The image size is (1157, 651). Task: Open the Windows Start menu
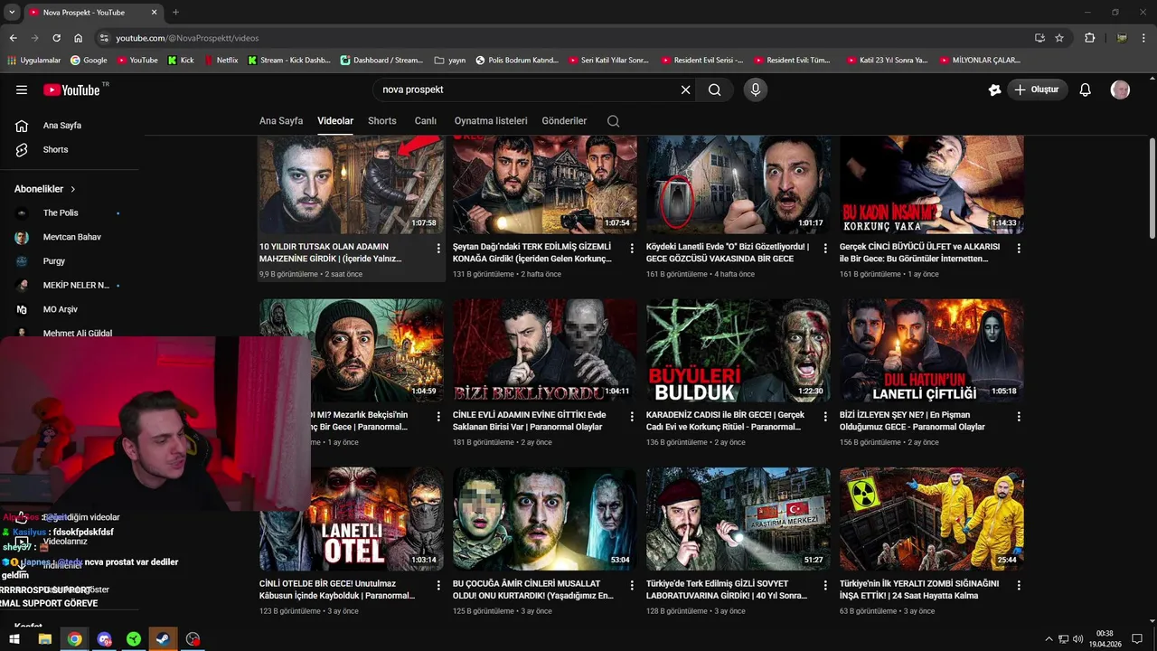(14, 639)
